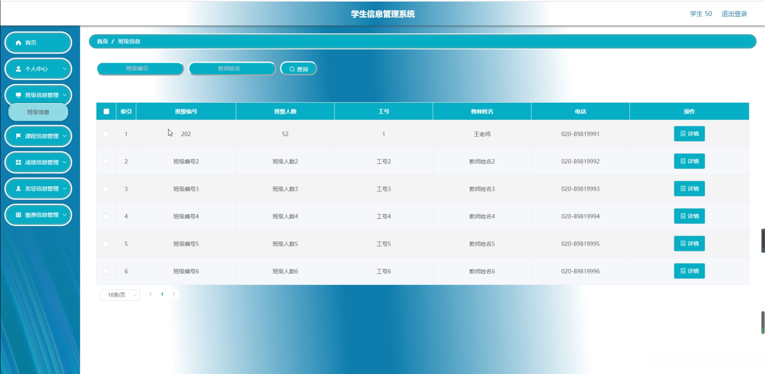Click the magnifier icon in the 查询 button
This screenshot has width=765, height=374.
[292, 69]
